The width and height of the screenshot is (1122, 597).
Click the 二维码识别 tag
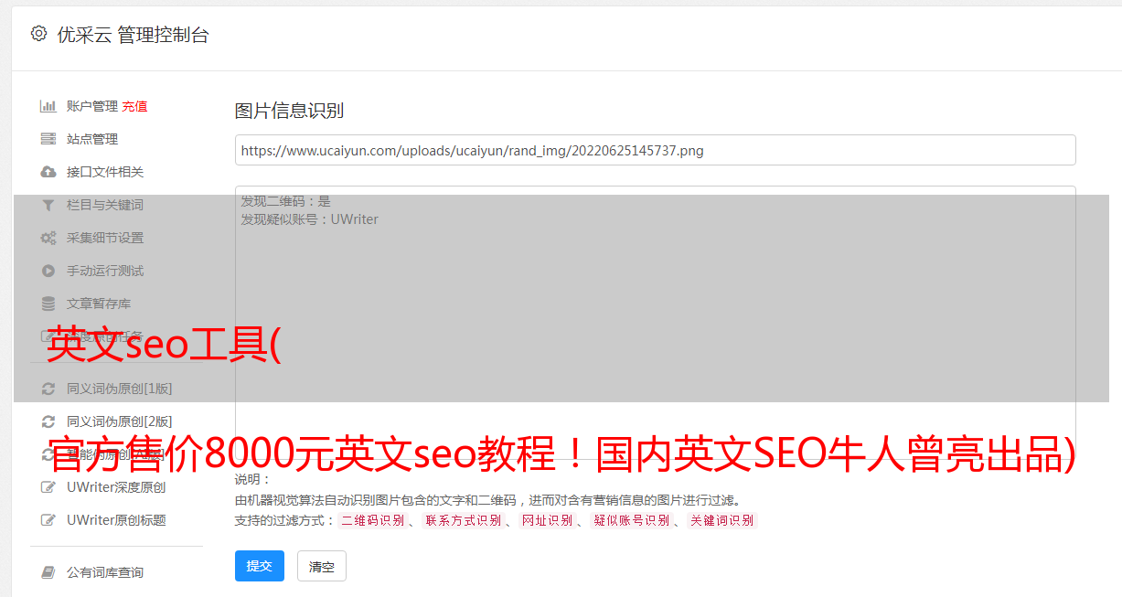[x=372, y=520]
